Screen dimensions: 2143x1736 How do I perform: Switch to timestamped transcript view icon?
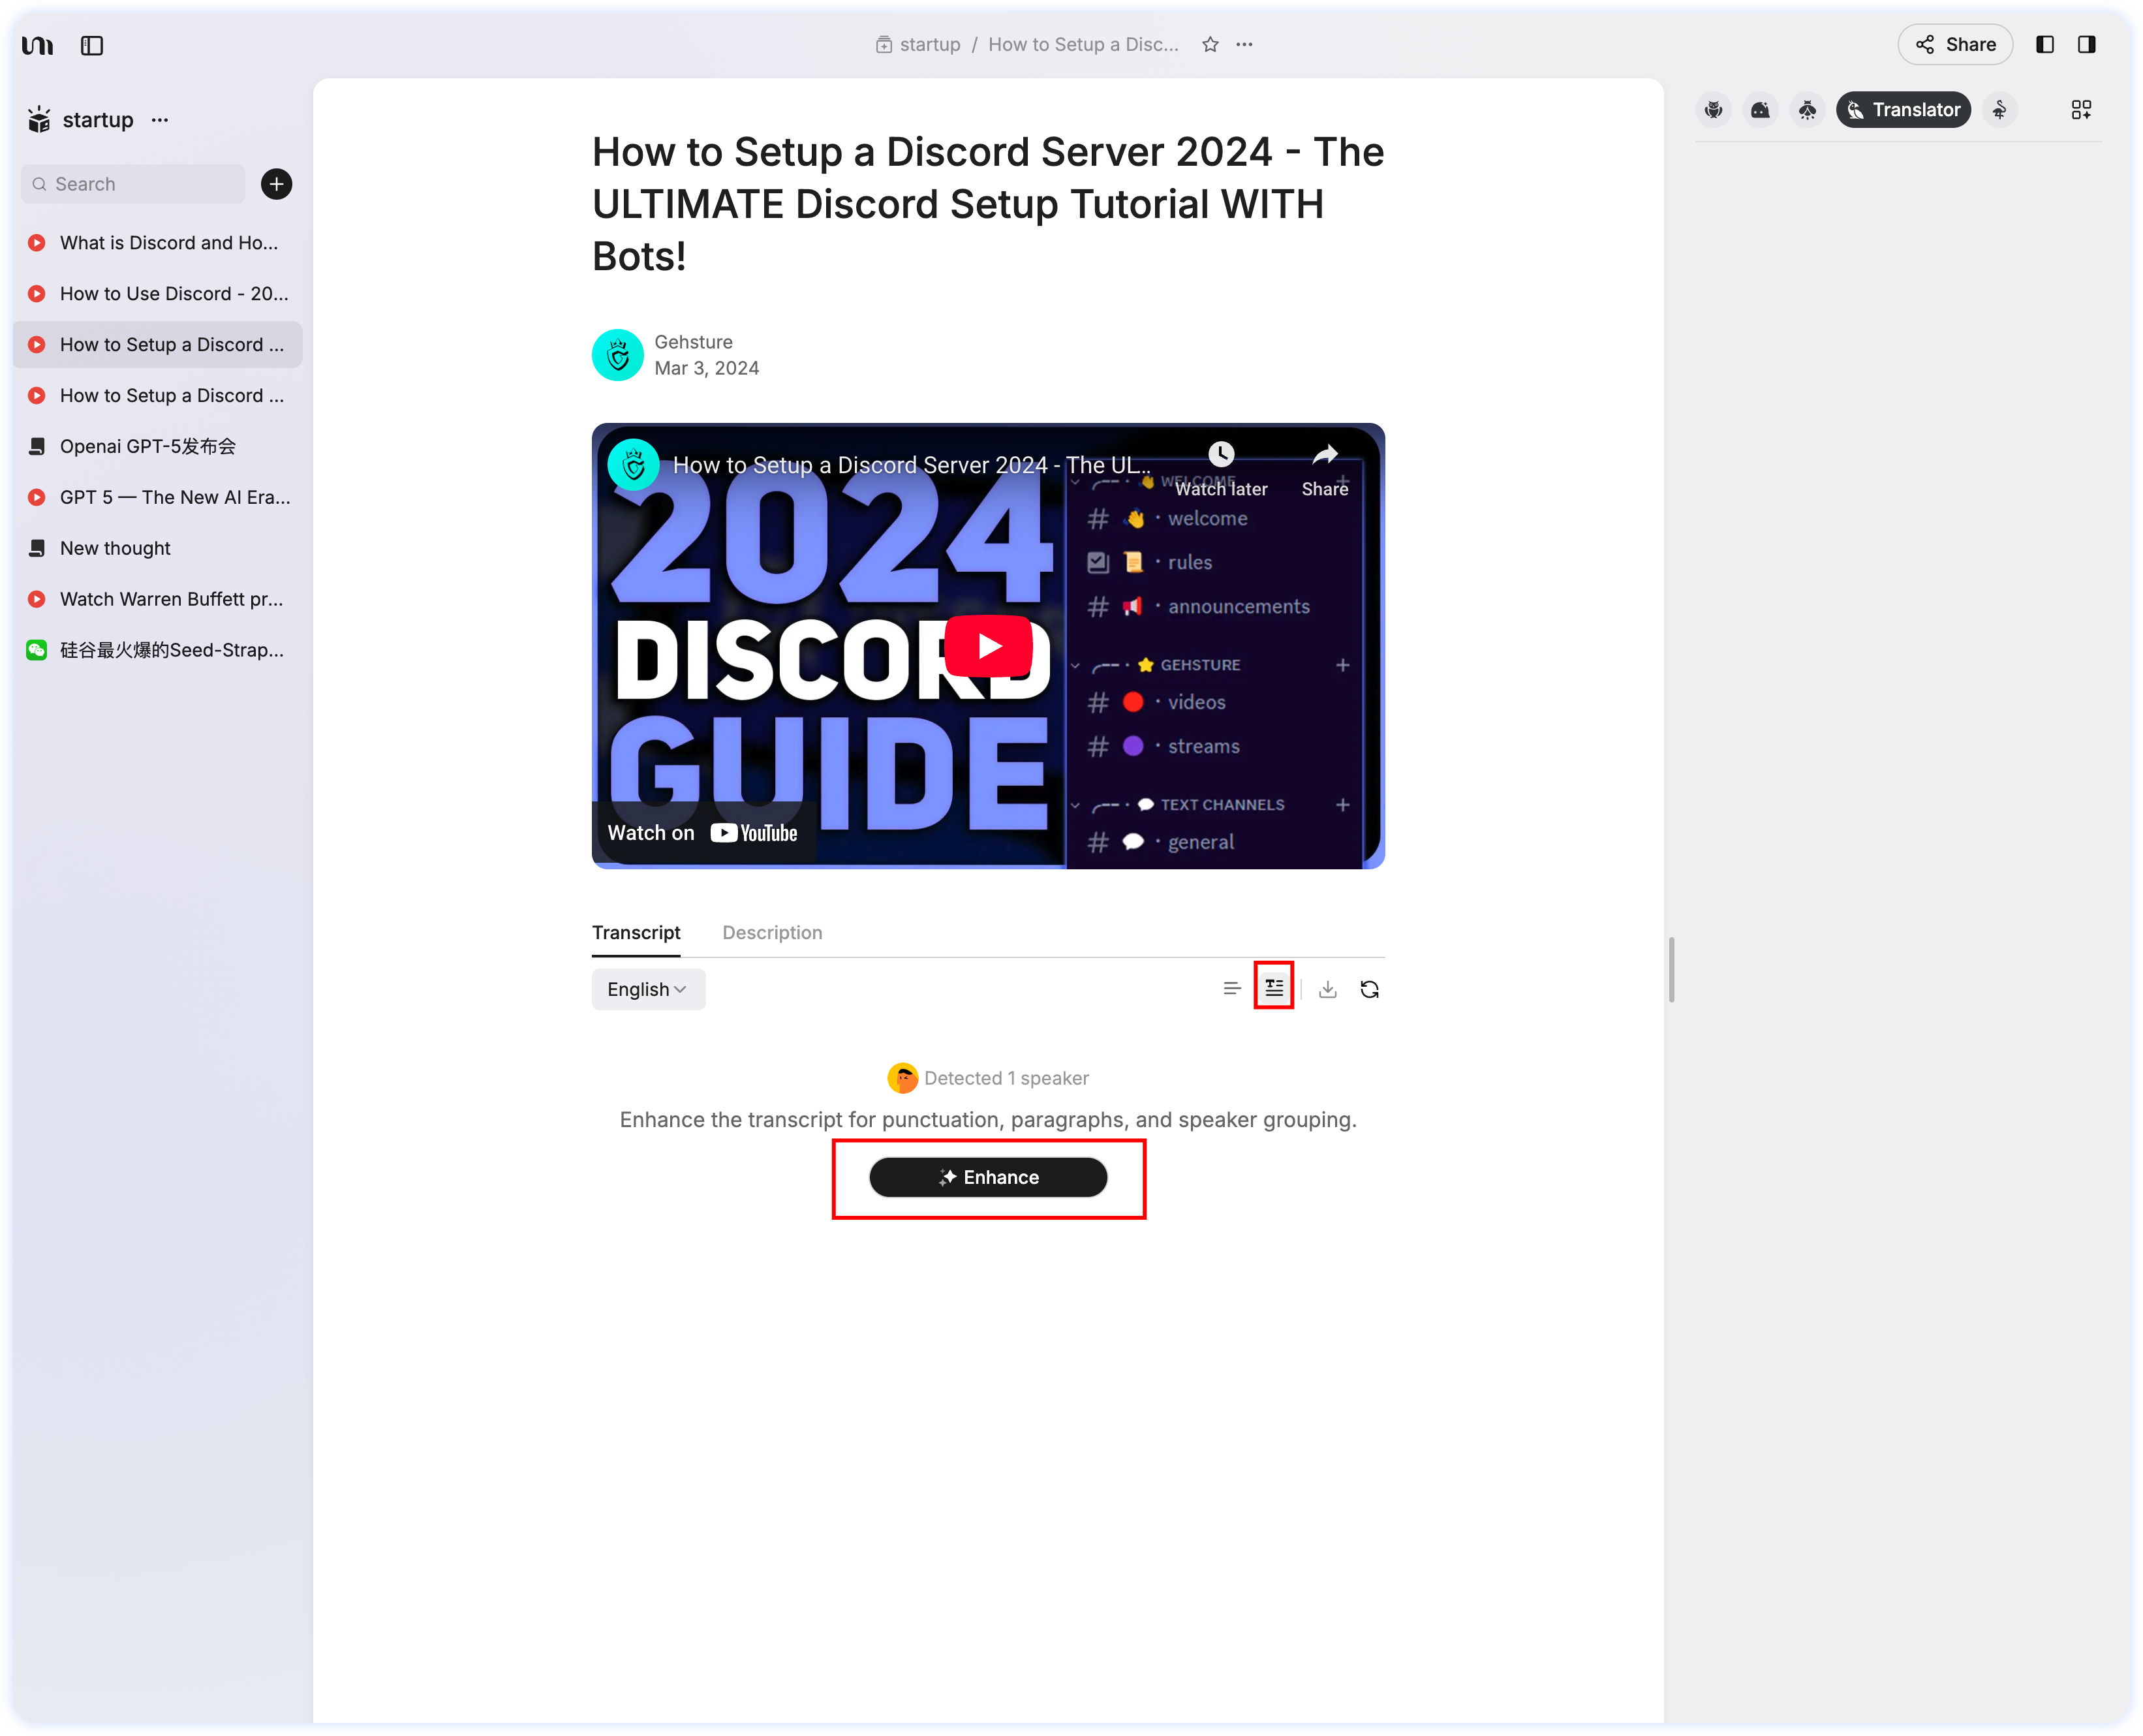(1274, 988)
